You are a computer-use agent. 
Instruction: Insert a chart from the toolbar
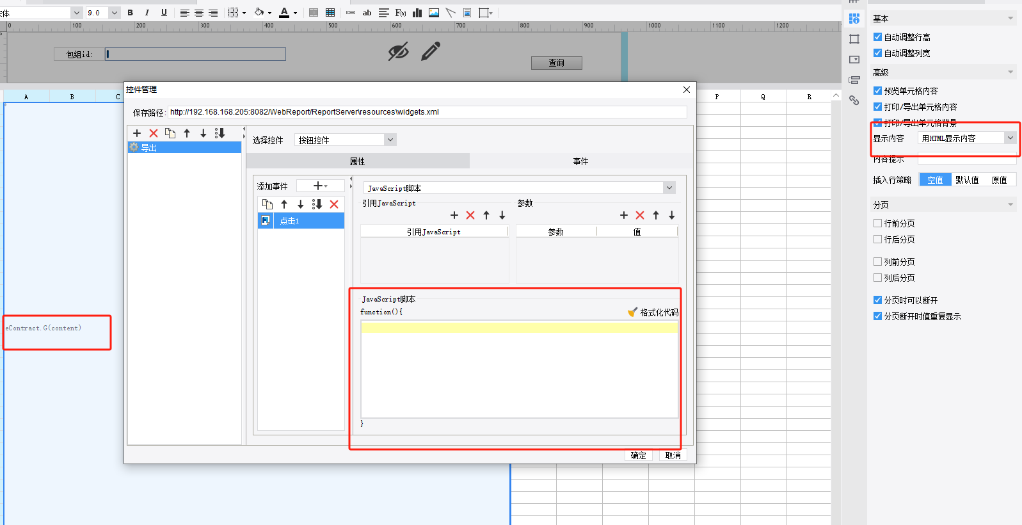(417, 13)
